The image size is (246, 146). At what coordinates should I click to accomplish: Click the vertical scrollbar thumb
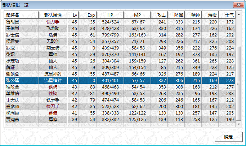[x=239, y=83]
